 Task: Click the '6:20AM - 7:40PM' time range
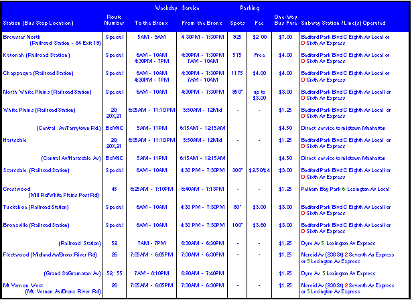202,273
